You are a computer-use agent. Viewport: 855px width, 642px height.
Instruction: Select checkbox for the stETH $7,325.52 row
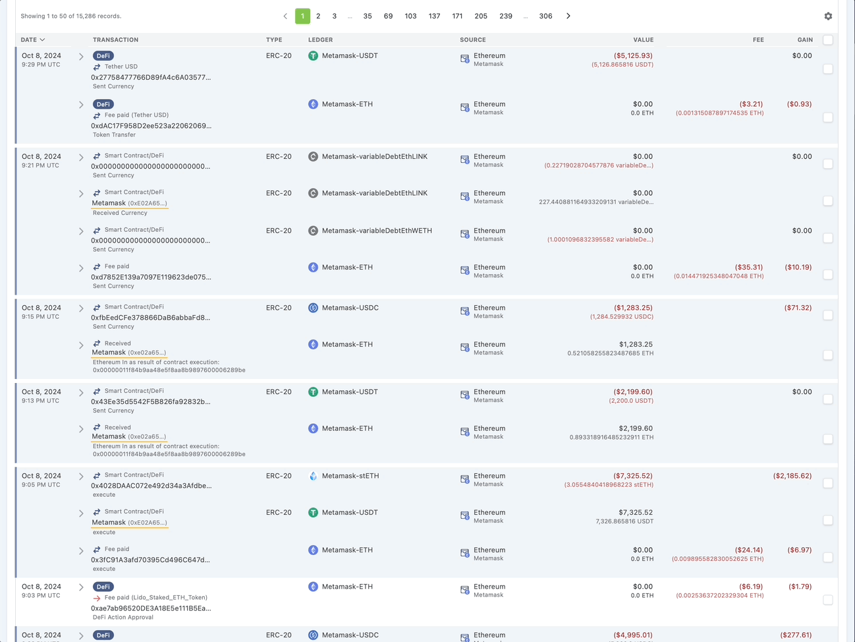[828, 484]
